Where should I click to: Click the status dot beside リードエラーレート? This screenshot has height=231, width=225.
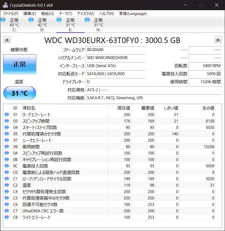coord(7,114)
